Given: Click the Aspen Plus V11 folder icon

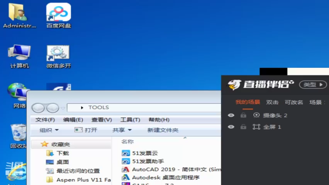Looking at the screenshot, I should pos(50,180).
